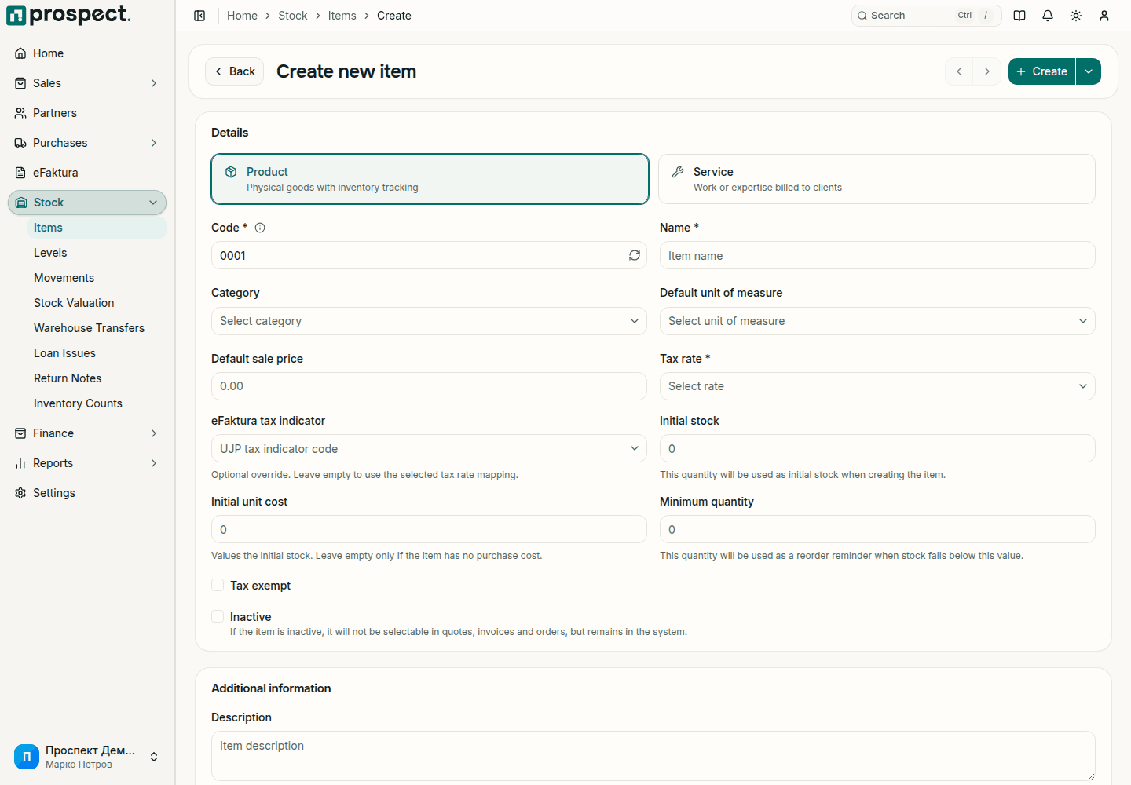Go to previous item arrow
The width and height of the screenshot is (1131, 785).
[x=959, y=71]
